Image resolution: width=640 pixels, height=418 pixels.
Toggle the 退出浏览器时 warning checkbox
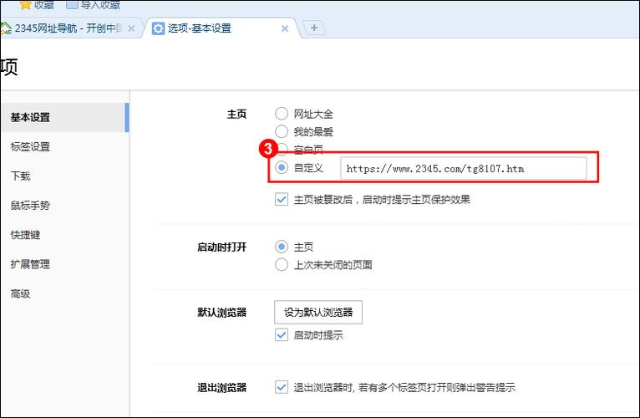pos(282,387)
